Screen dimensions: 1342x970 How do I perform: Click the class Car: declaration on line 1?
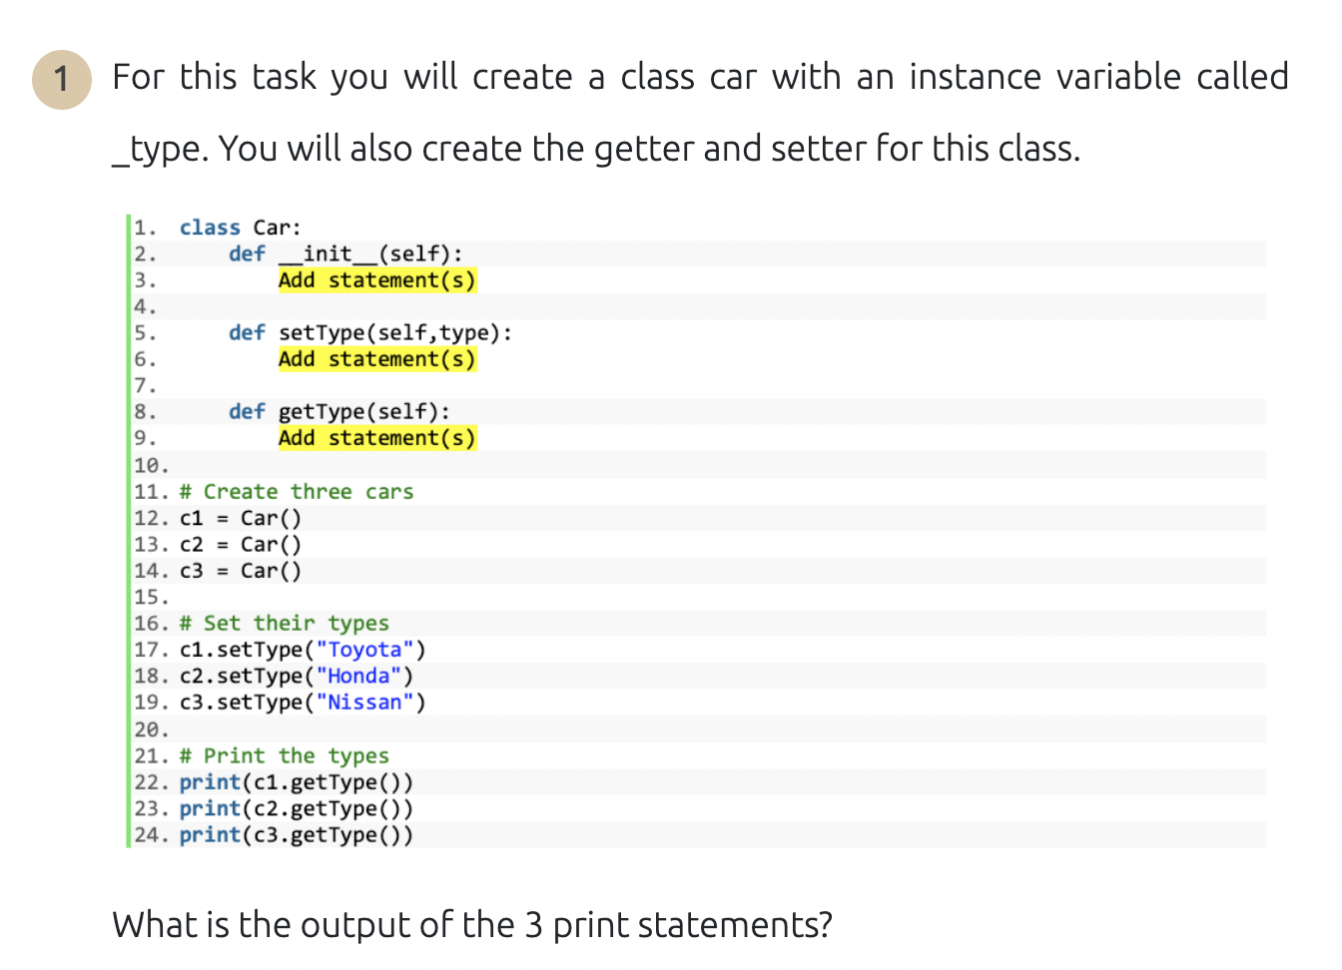point(240,227)
